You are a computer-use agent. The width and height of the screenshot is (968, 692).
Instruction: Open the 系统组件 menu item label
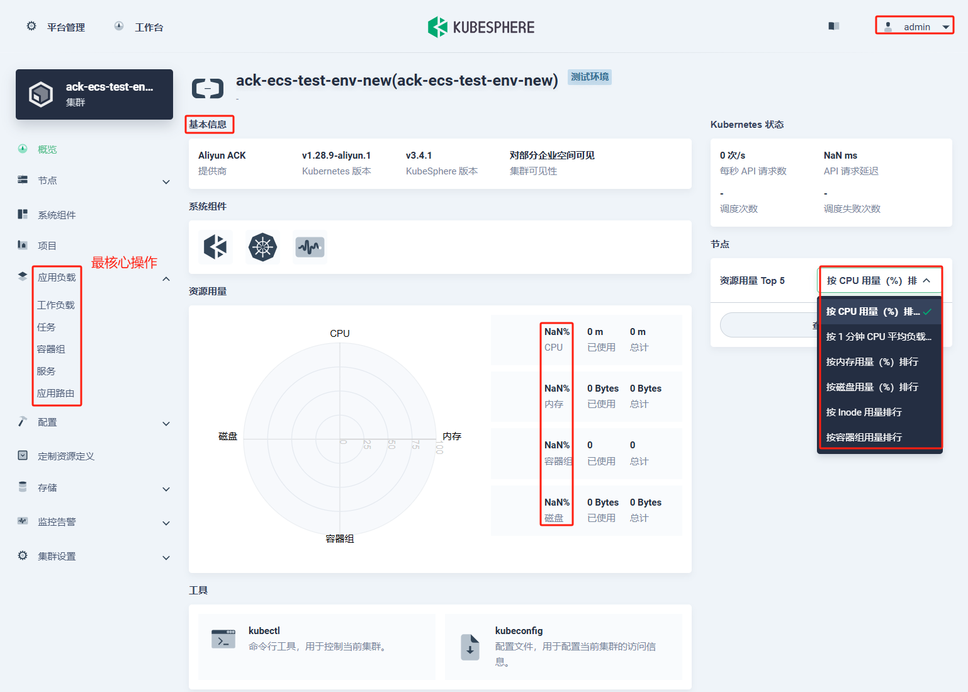tap(57, 215)
